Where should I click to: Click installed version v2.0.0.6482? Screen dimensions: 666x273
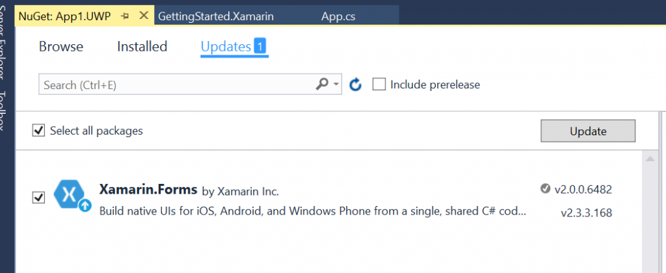583,189
